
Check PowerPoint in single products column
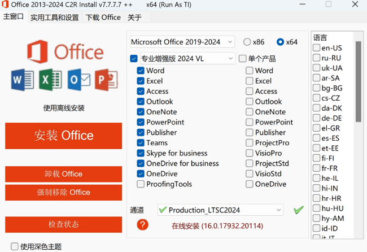(x=249, y=122)
